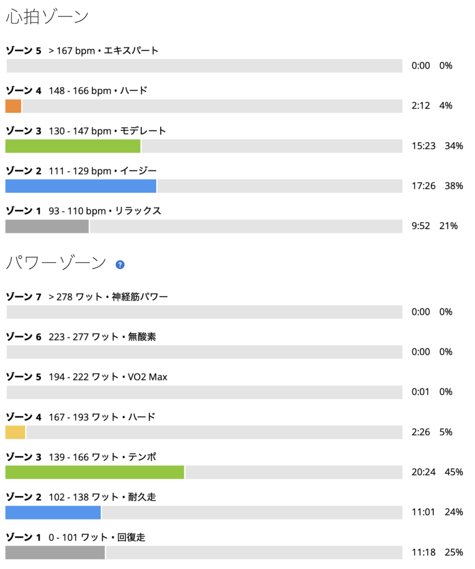The image size is (475, 569).
Task: Select the gray heart rate zone 1 bar
Action: (47, 227)
